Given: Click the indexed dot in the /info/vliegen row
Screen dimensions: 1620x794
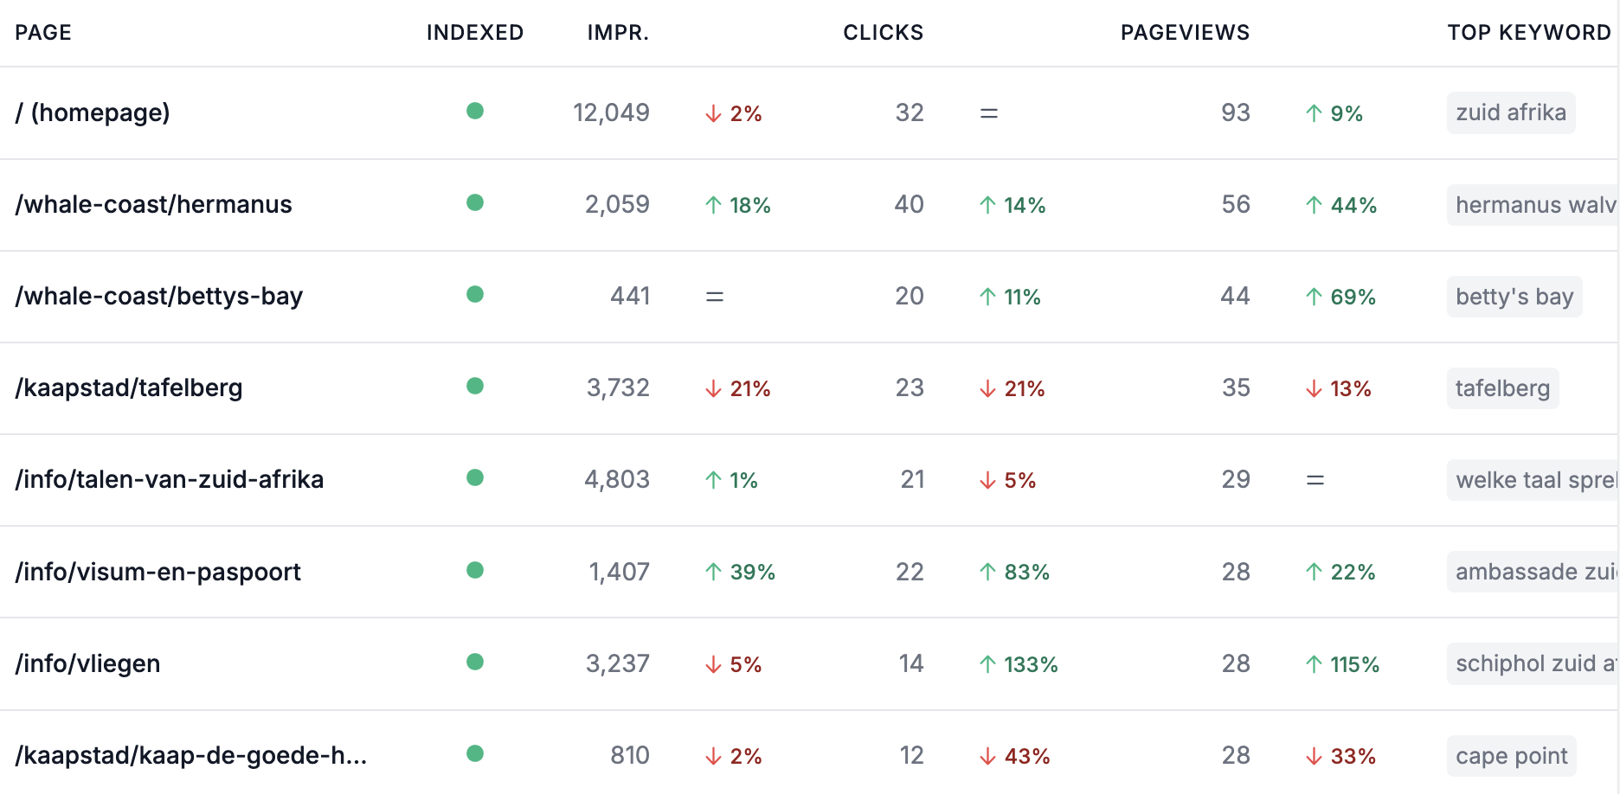Looking at the screenshot, I should tap(474, 663).
